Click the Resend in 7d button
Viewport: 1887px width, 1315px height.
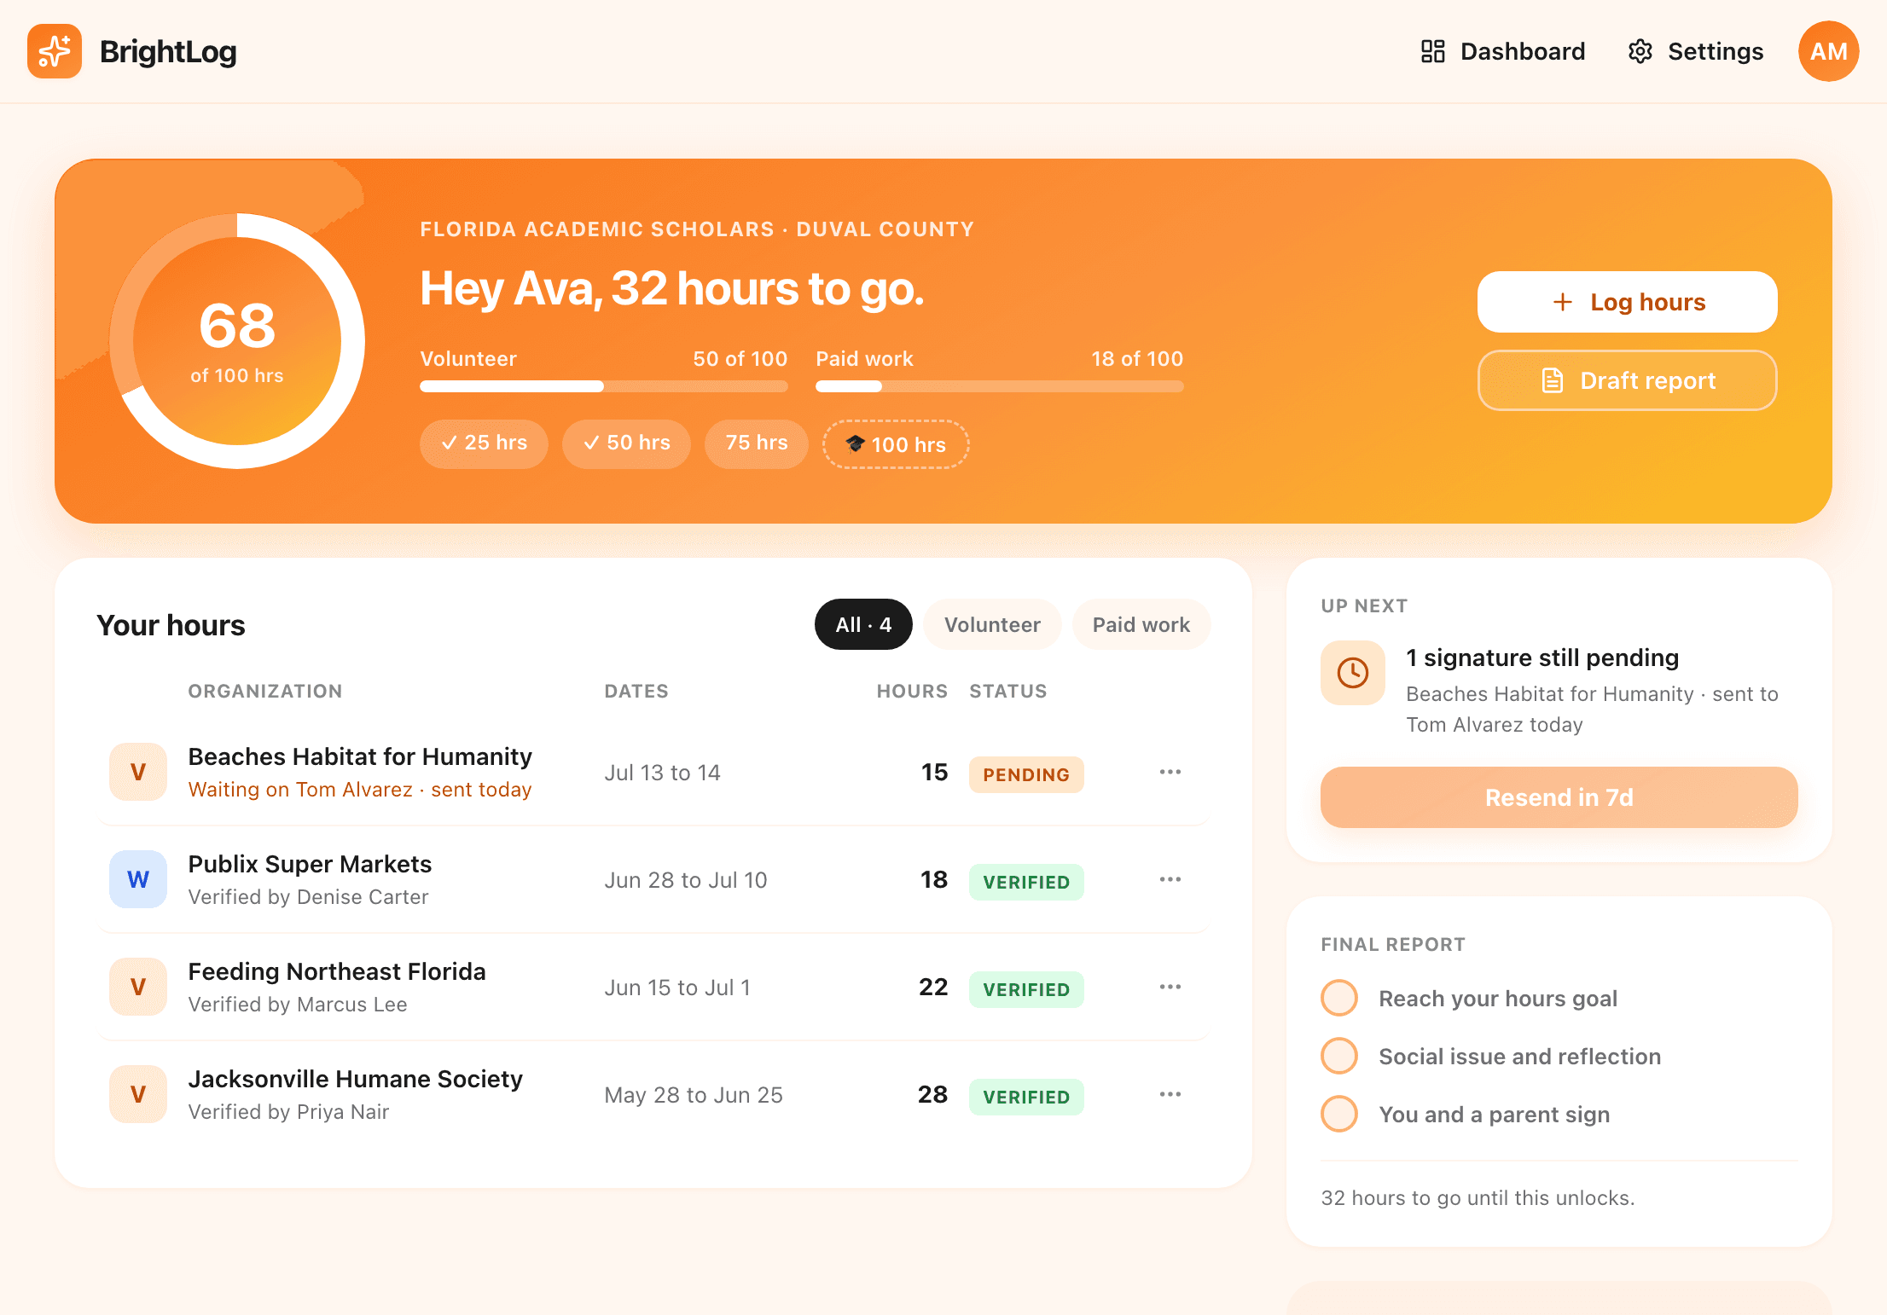pyautogui.click(x=1559, y=797)
